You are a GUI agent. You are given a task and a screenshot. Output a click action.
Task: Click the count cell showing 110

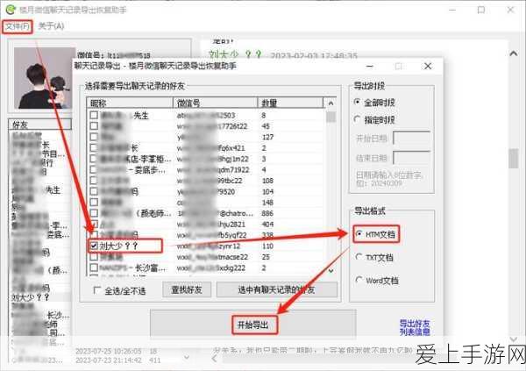267,246
